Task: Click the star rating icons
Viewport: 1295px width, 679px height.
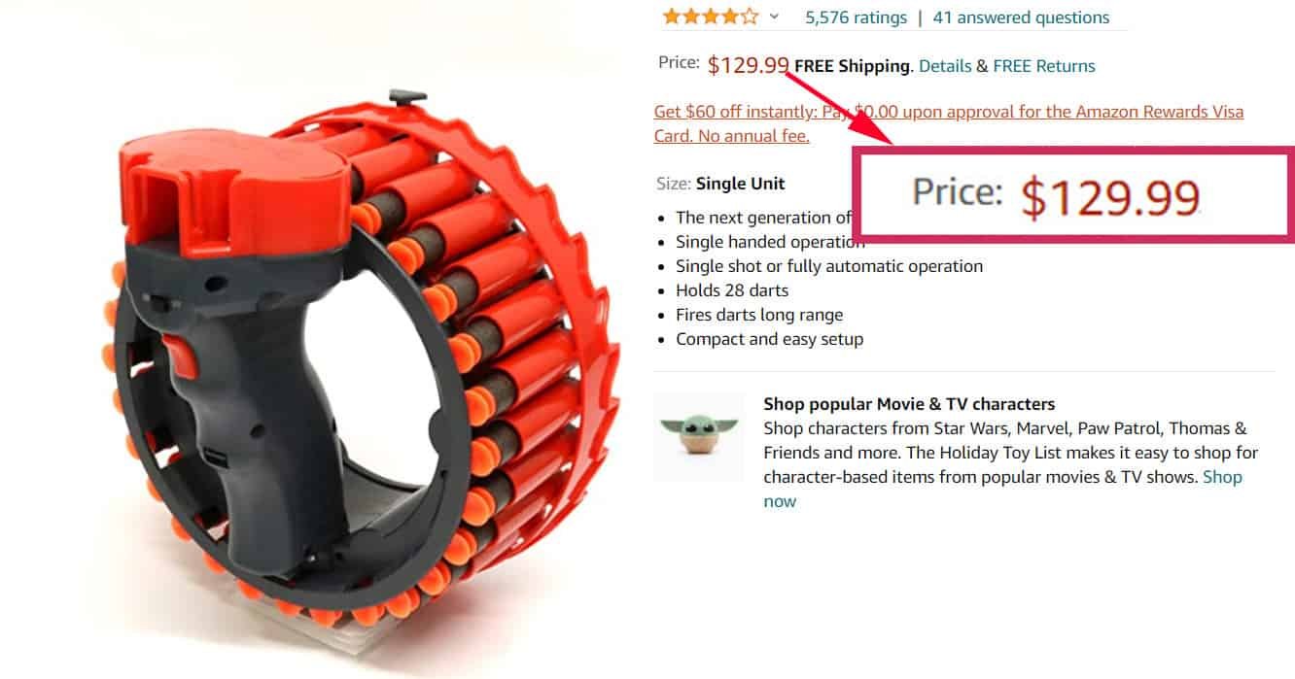Action: click(710, 17)
